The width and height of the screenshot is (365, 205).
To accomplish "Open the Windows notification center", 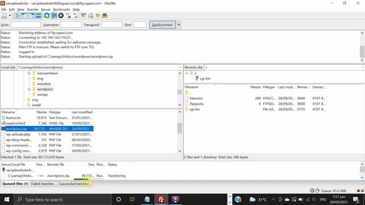I will pyautogui.click(x=356, y=199).
